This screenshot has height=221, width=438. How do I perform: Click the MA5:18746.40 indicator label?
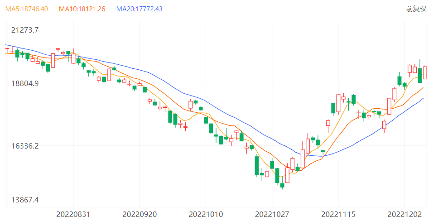(27, 9)
